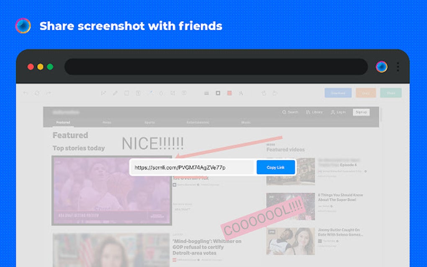
Task: Open the red color swatch
Action: (x=229, y=93)
